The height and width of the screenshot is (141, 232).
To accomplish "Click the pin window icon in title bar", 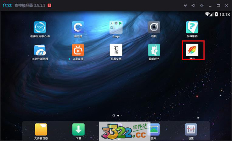I will (x=193, y=5).
